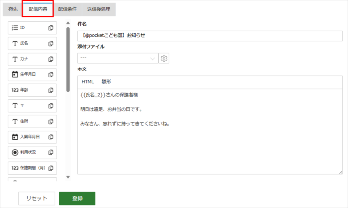Open the 雛形 template option
The width and height of the screenshot is (348, 208).
tap(106, 82)
